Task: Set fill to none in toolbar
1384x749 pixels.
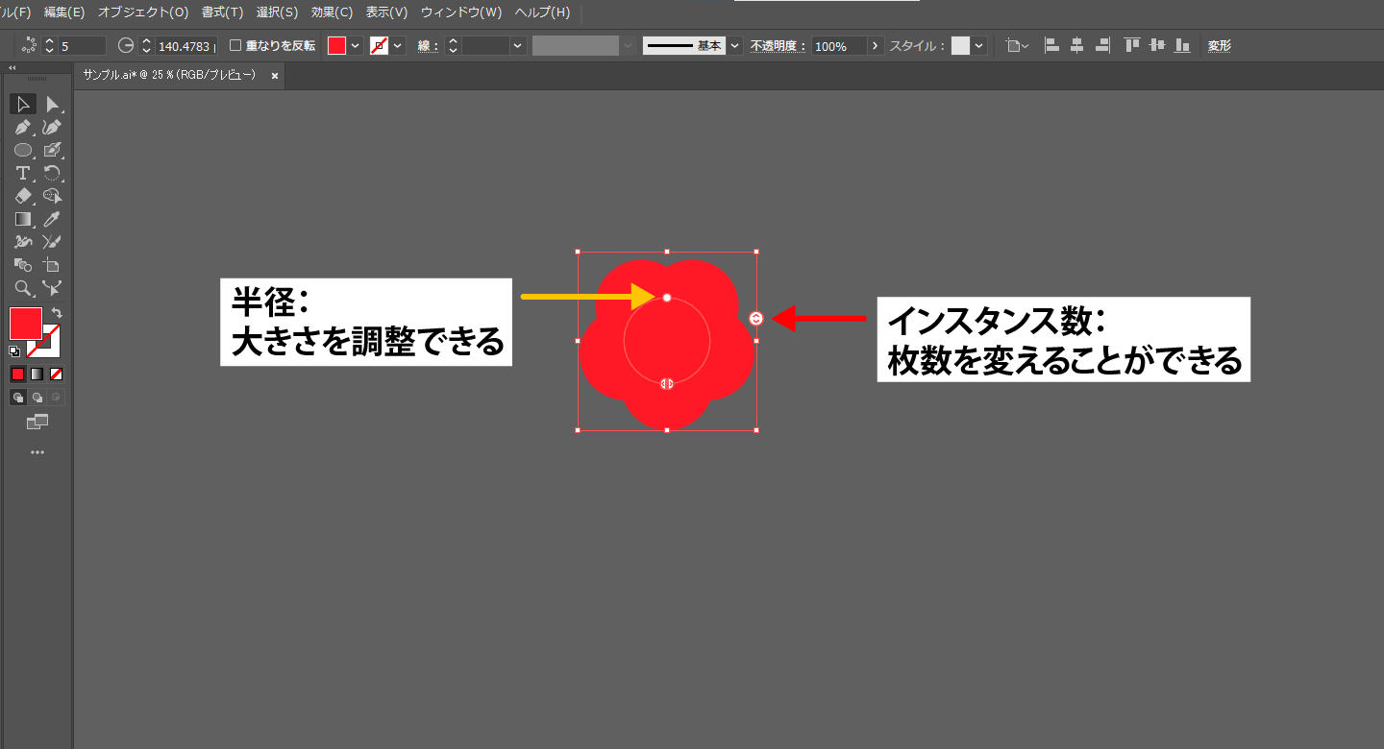Action: (57, 374)
